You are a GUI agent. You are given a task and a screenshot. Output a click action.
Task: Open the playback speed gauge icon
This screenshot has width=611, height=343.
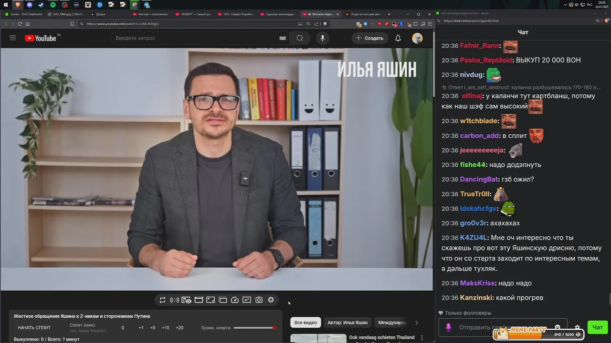[234, 300]
